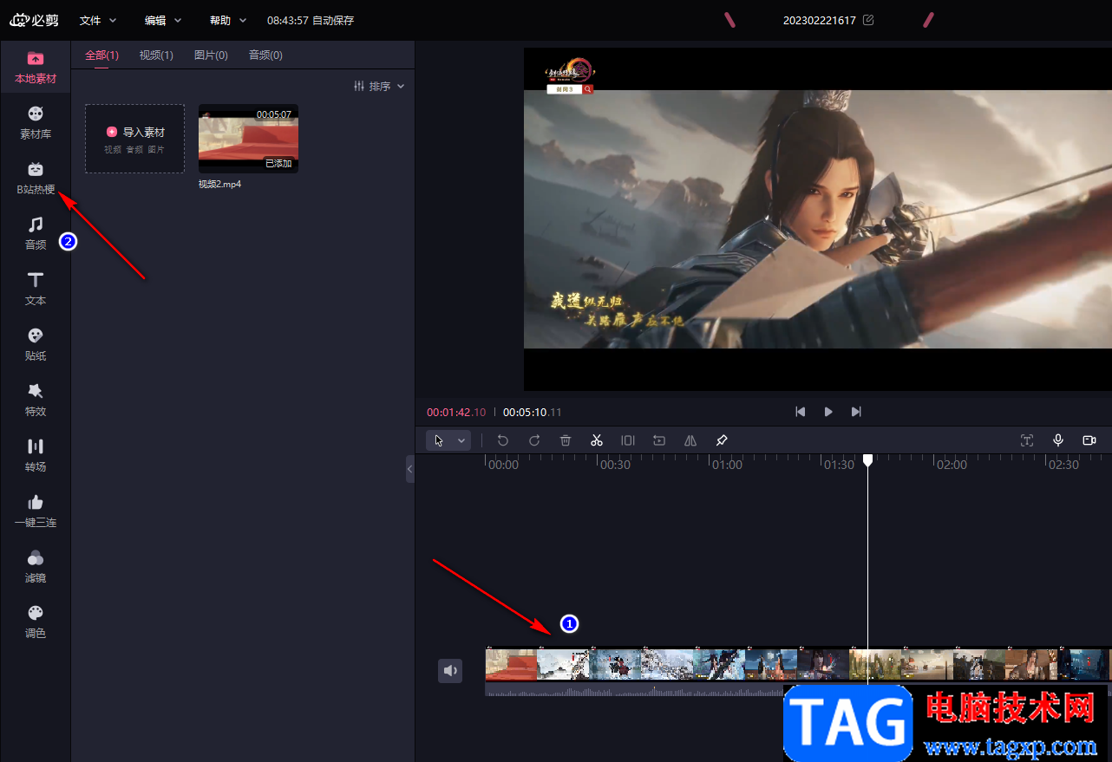
Task: Open the 编辑 menu
Action: (x=163, y=20)
